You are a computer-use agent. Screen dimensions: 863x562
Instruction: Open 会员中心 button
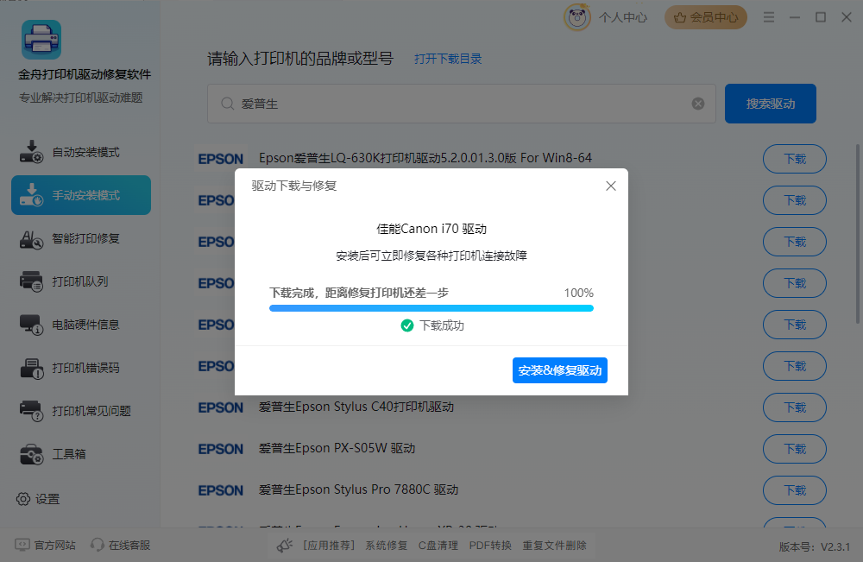706,17
